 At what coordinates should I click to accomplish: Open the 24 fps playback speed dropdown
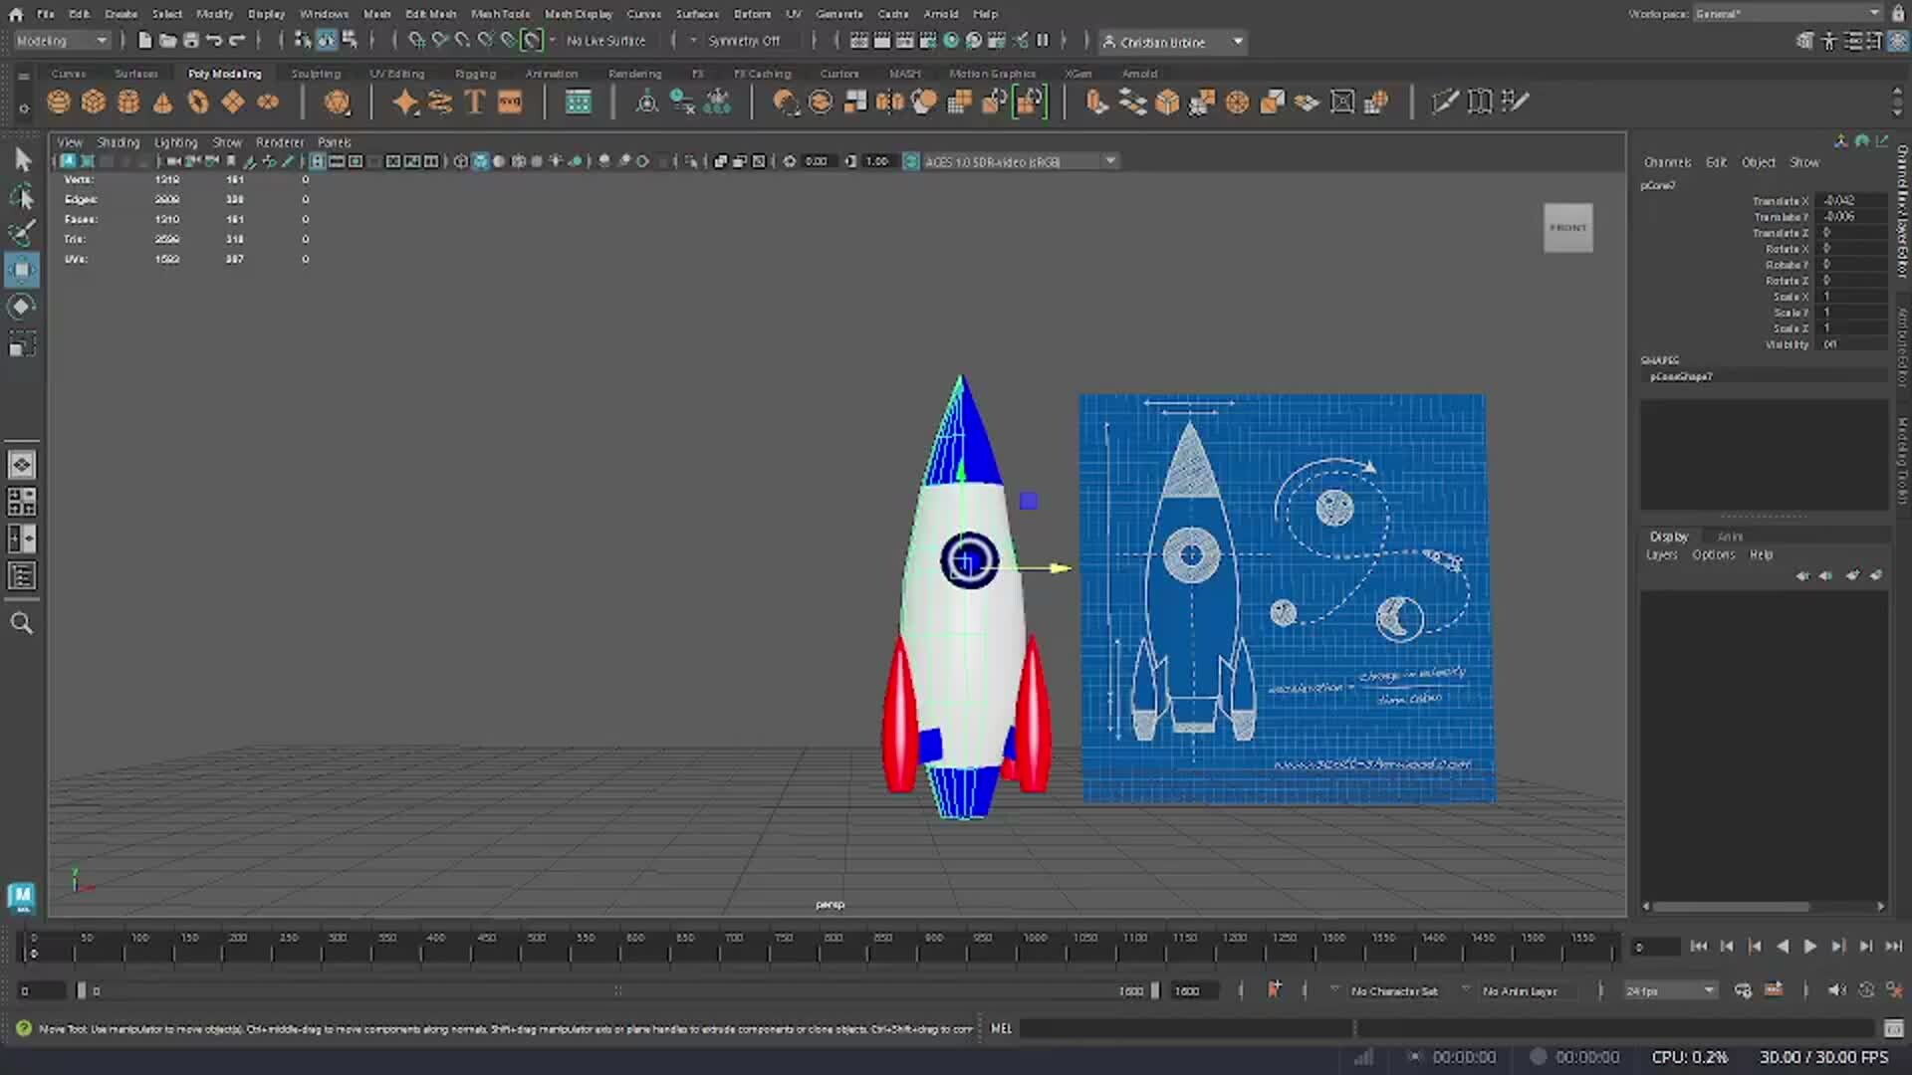[1671, 990]
